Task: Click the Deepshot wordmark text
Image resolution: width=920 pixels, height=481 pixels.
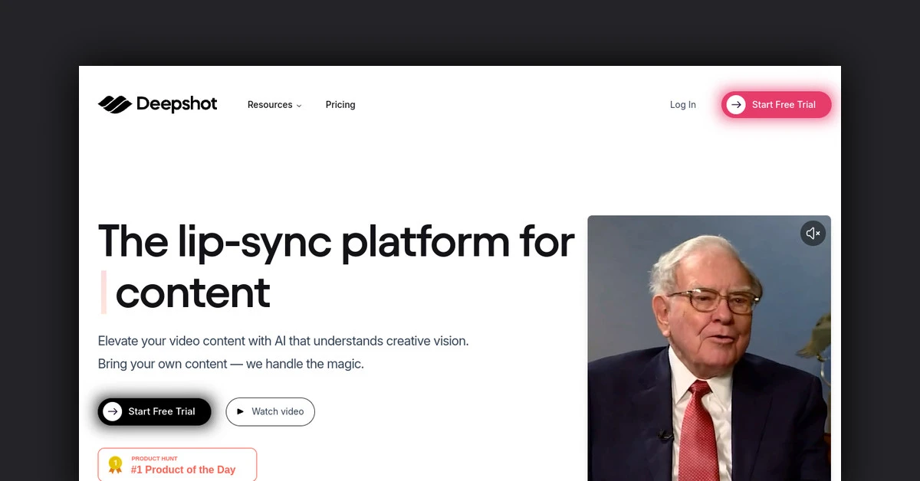Action: click(176, 104)
